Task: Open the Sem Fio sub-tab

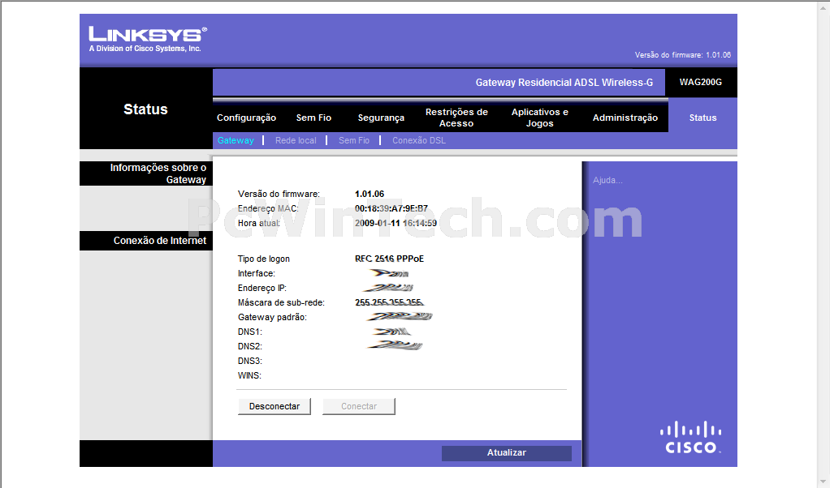Action: (x=354, y=140)
